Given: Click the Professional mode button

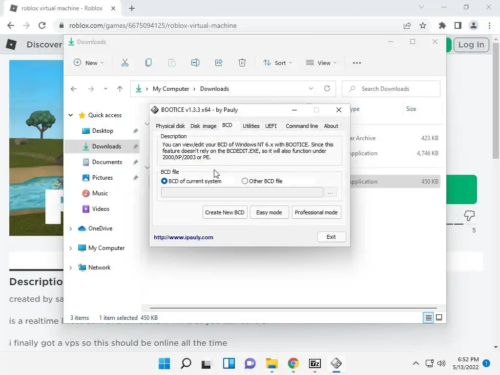Looking at the screenshot, I should click(x=316, y=212).
